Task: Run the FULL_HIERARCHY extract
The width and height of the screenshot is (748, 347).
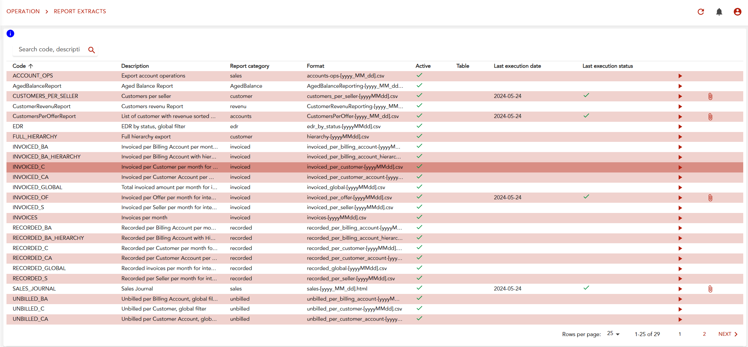Action: [680, 137]
